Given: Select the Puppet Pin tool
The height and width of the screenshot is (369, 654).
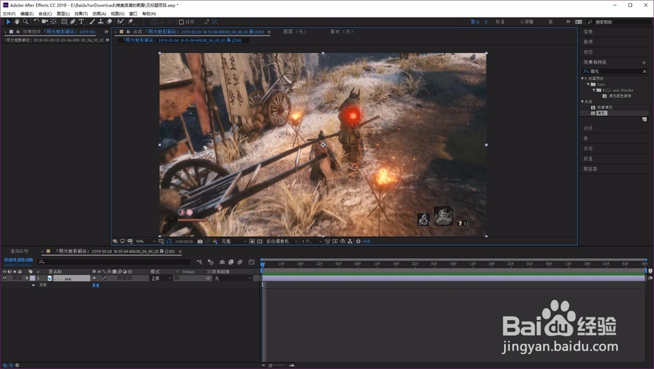Looking at the screenshot, I should (131, 22).
